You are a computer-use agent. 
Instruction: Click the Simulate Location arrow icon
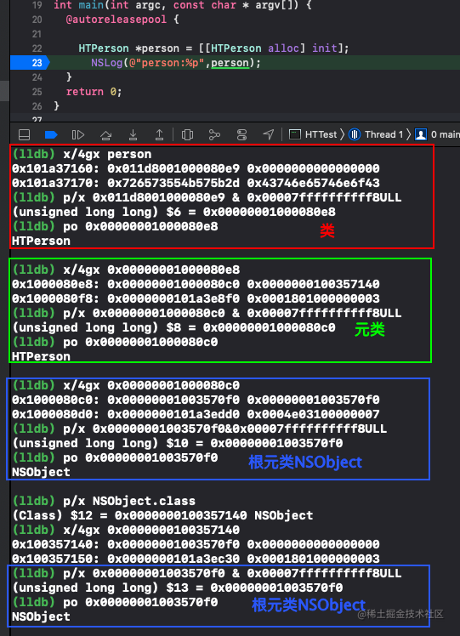click(x=268, y=134)
